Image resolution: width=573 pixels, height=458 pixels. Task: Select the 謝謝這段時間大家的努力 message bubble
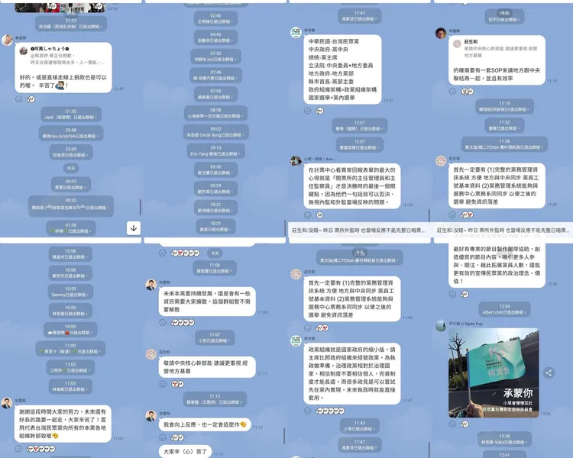(x=63, y=424)
